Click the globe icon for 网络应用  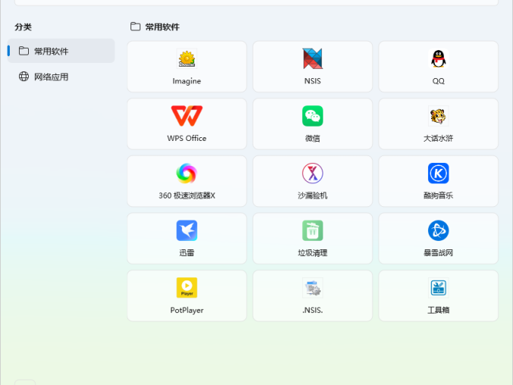(24, 77)
